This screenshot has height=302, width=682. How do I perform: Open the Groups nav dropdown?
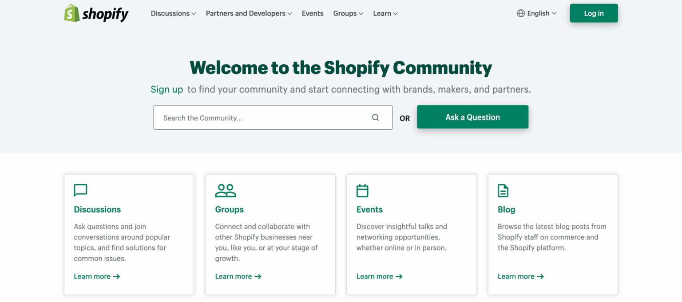[x=349, y=13]
